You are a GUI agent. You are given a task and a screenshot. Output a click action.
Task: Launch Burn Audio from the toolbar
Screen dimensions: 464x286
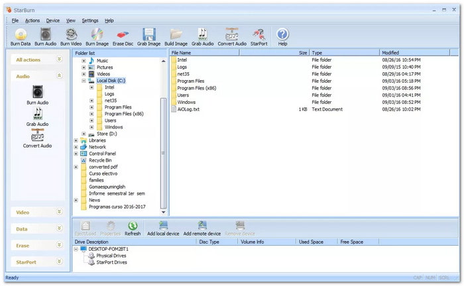45,37
